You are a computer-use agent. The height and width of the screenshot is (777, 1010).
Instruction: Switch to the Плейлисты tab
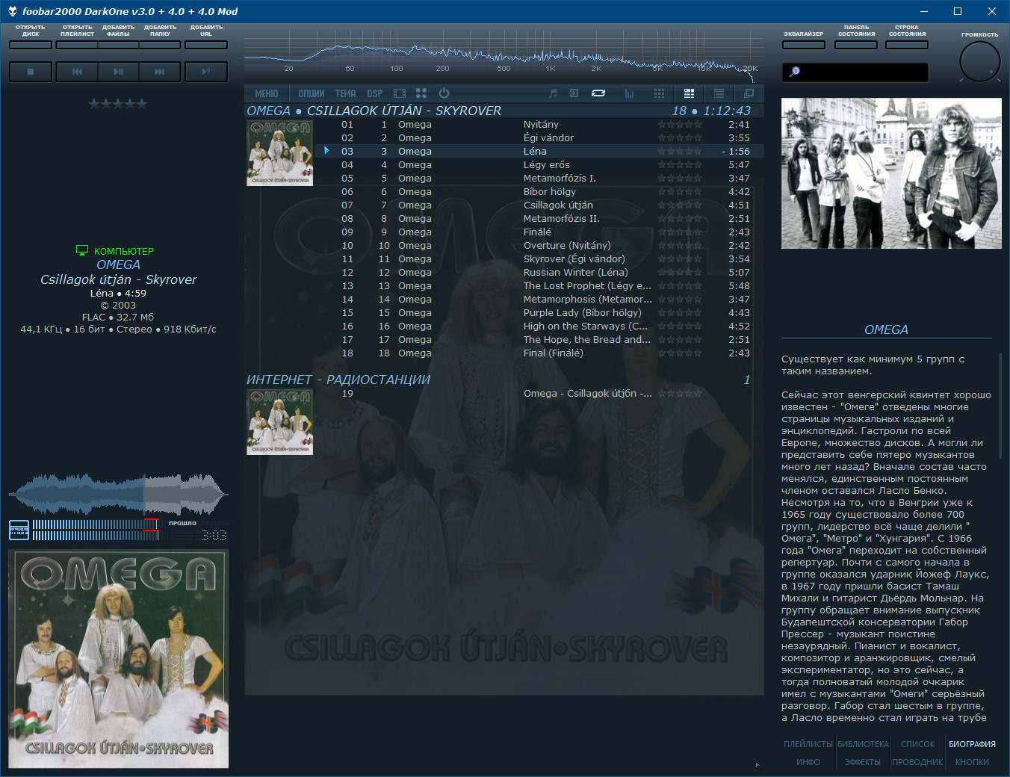coord(808,744)
